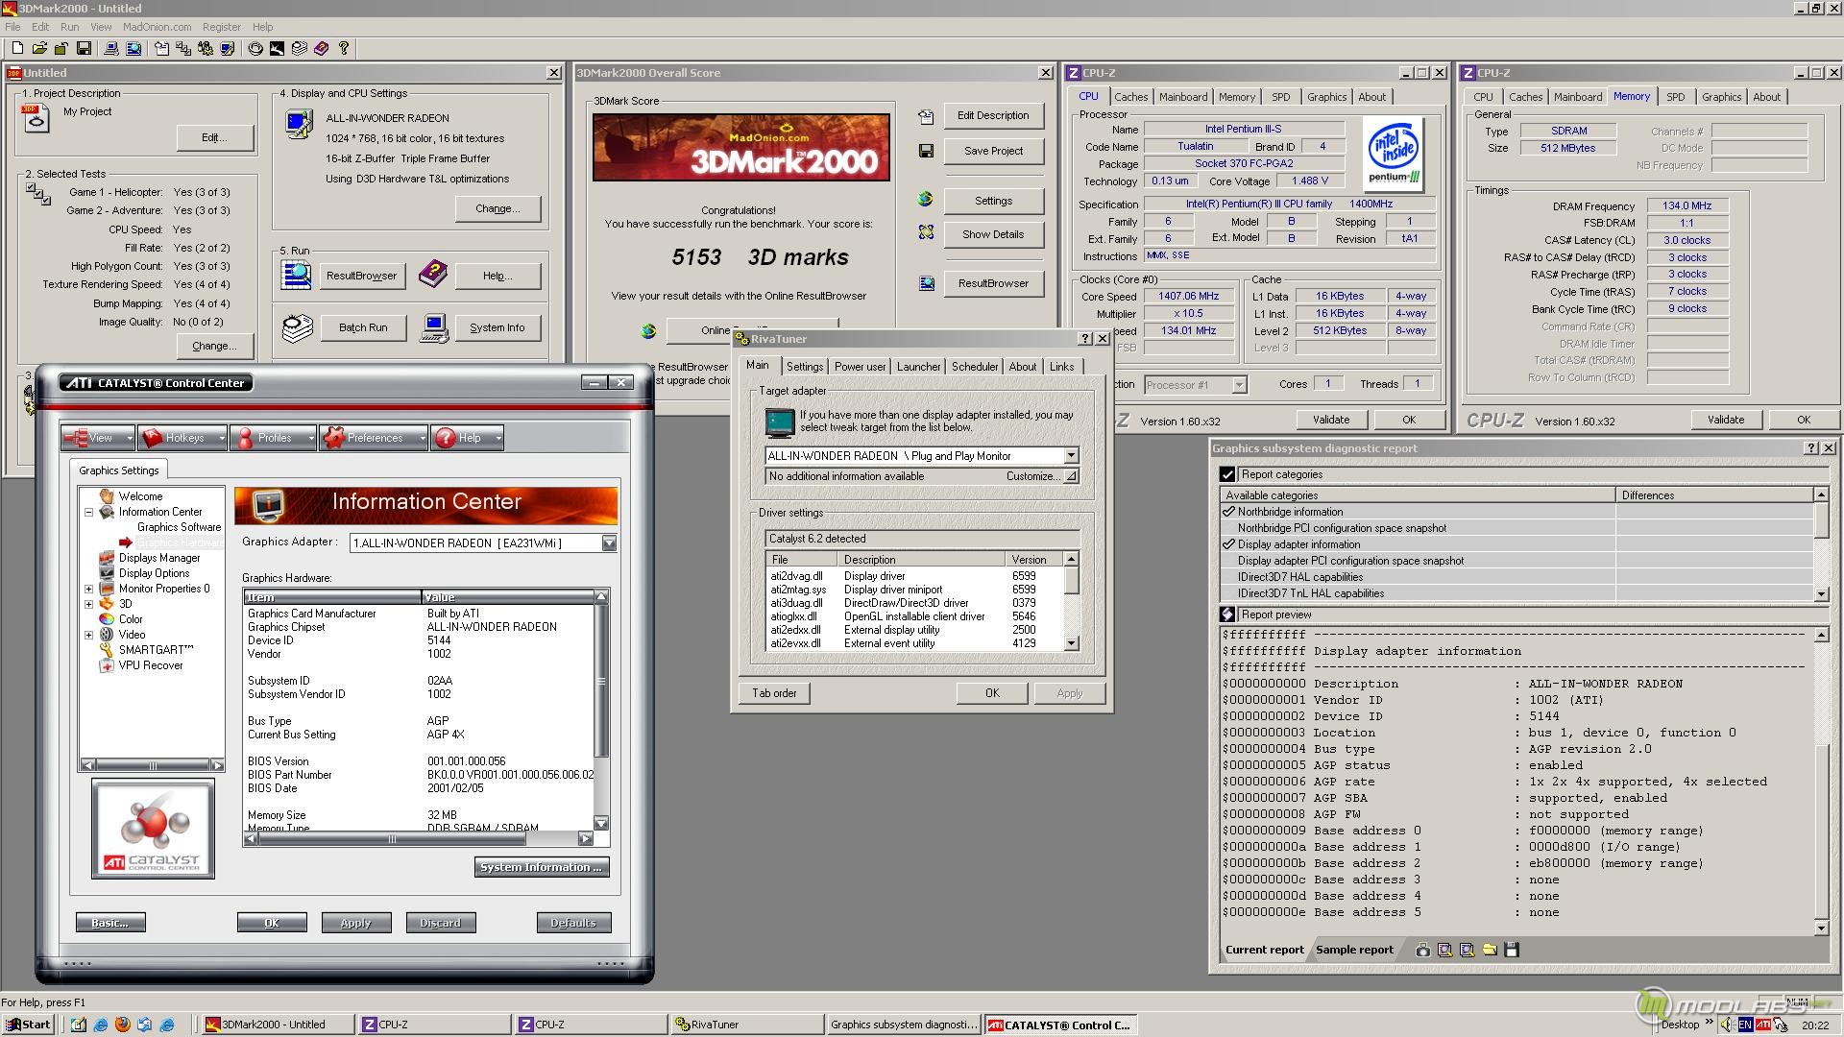Click the magnifier icon in Run section
The image size is (1844, 1037).
coord(296,275)
